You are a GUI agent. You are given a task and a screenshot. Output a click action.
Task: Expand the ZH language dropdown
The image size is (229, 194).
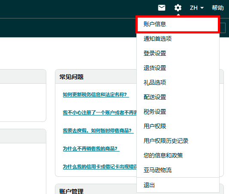pyautogui.click(x=197, y=8)
